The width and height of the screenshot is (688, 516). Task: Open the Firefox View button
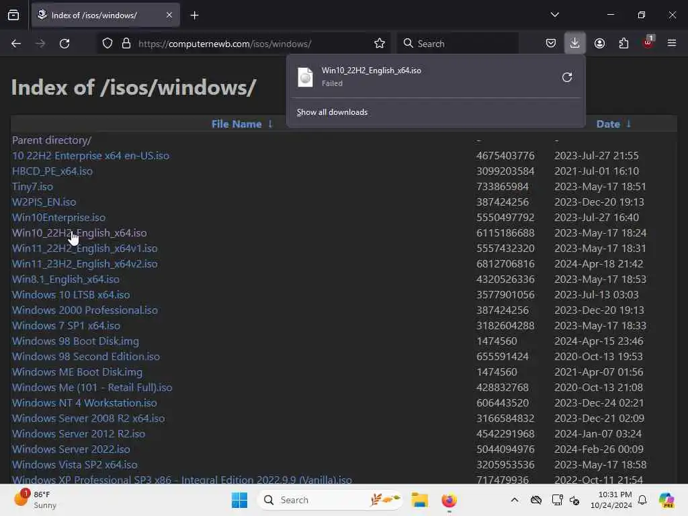(13, 15)
